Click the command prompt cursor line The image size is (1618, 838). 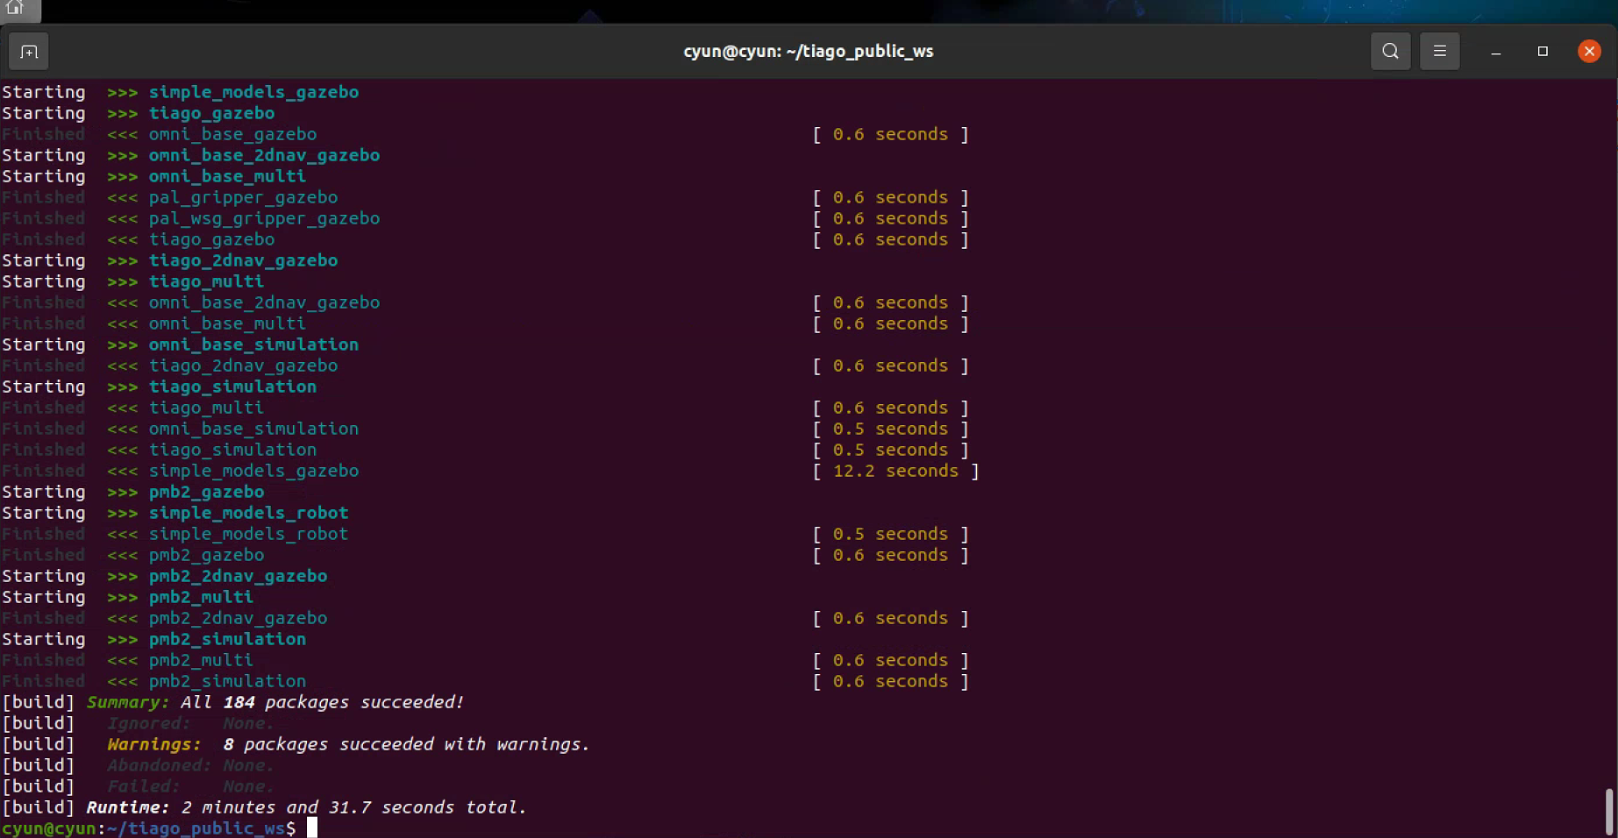[x=160, y=828]
